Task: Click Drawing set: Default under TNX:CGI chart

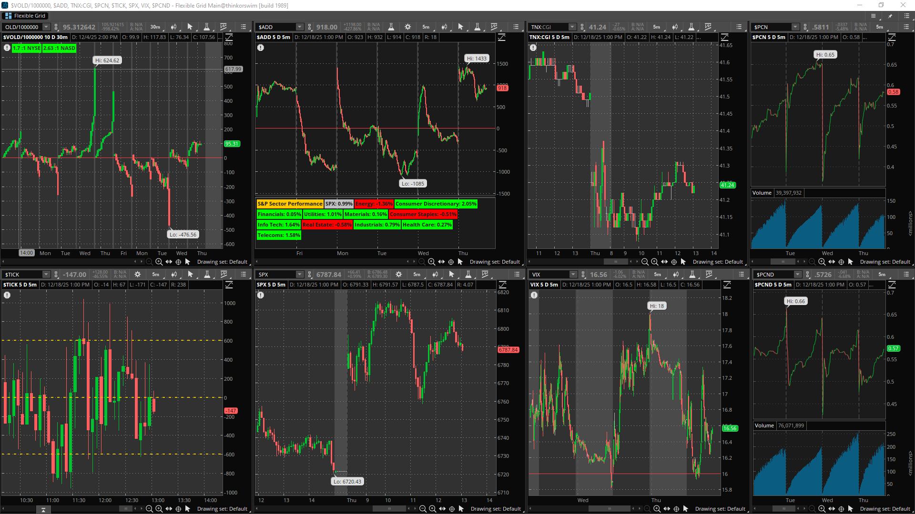Action: pyautogui.click(x=717, y=262)
